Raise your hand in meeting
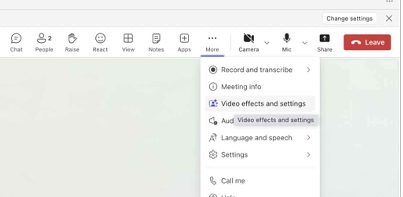The image size is (403, 197). pos(72,42)
